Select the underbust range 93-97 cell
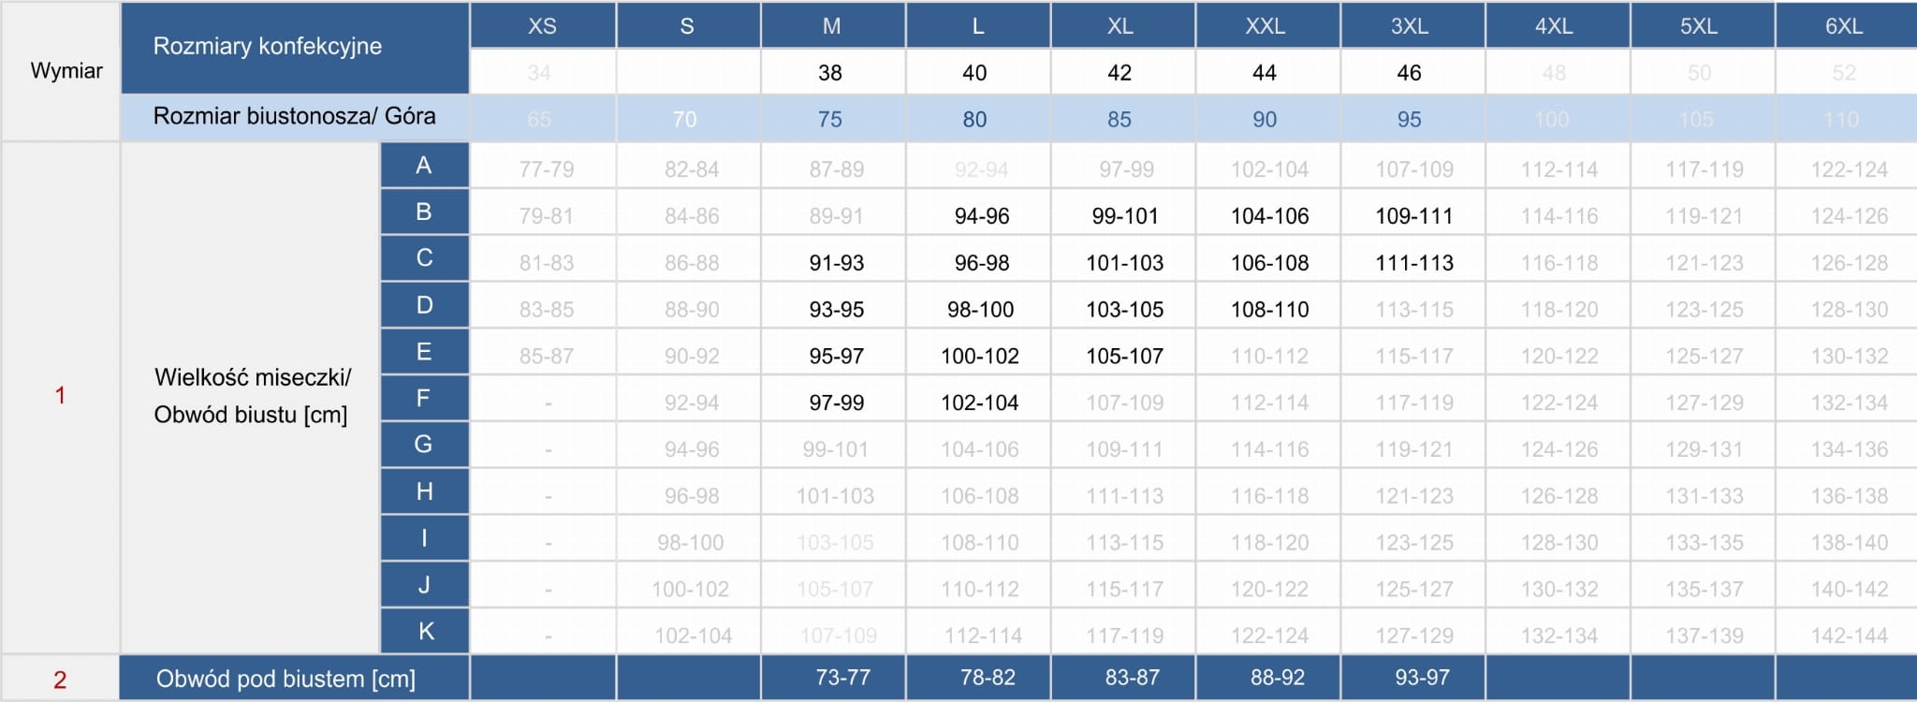 (1422, 677)
